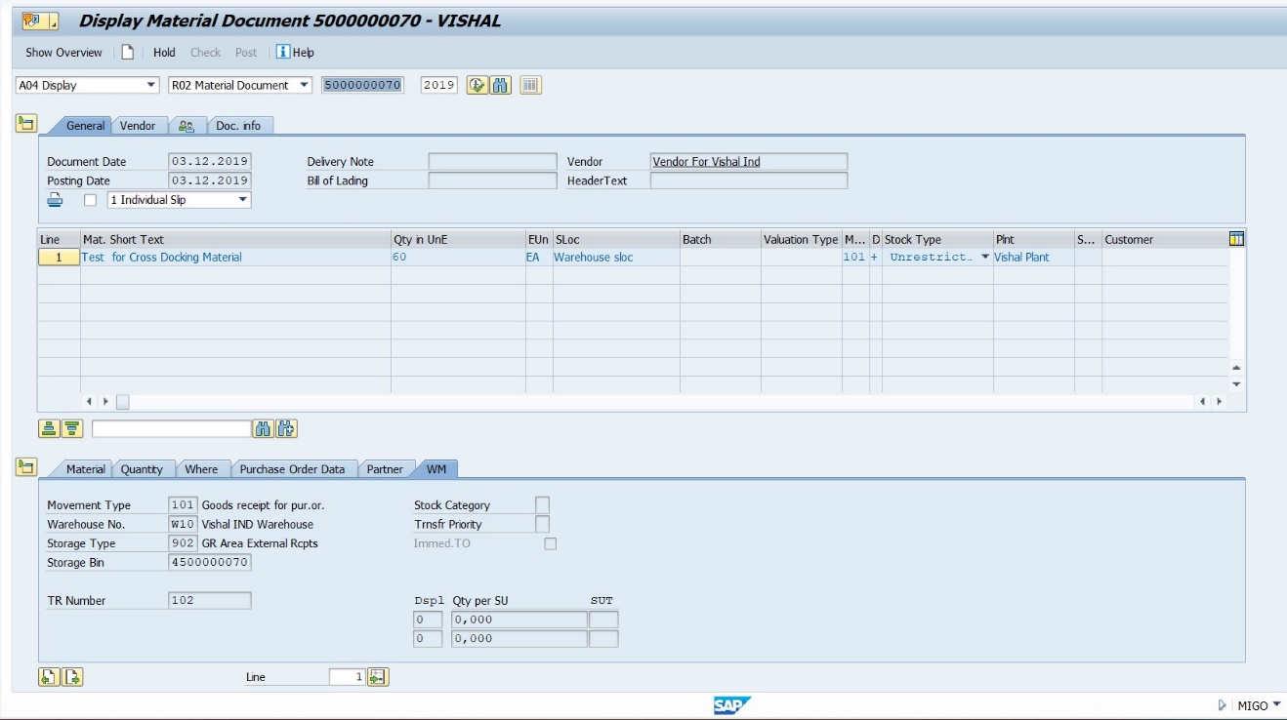Click the binoculars find icon beside year

(501, 85)
